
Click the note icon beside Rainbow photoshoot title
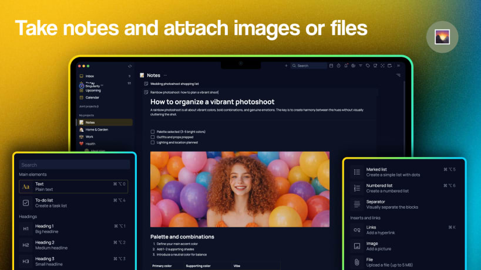146,92
